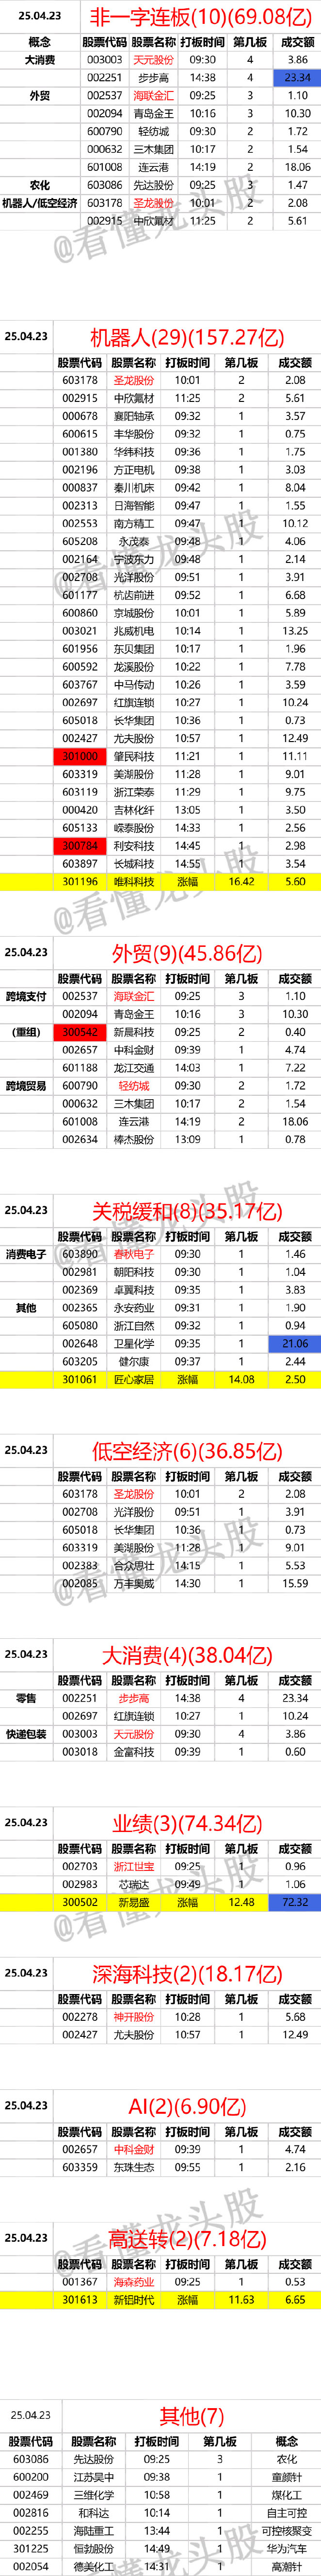Select stock name 浙江荣泰
The height and width of the screenshot is (2576, 321).
pyautogui.click(x=133, y=792)
